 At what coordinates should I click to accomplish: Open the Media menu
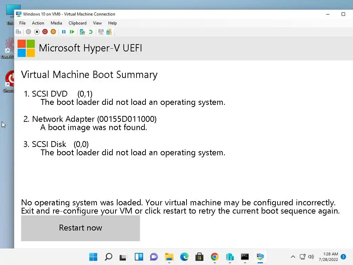click(x=56, y=23)
